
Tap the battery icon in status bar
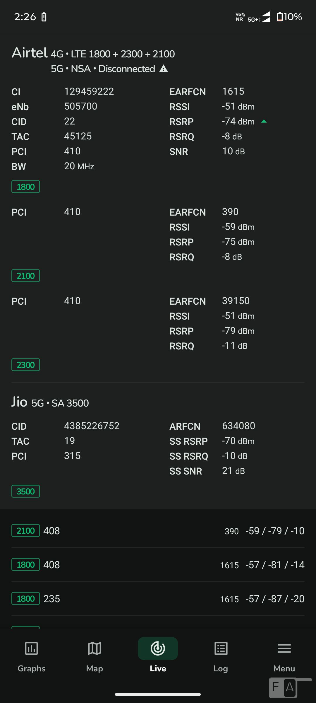pos(280,17)
